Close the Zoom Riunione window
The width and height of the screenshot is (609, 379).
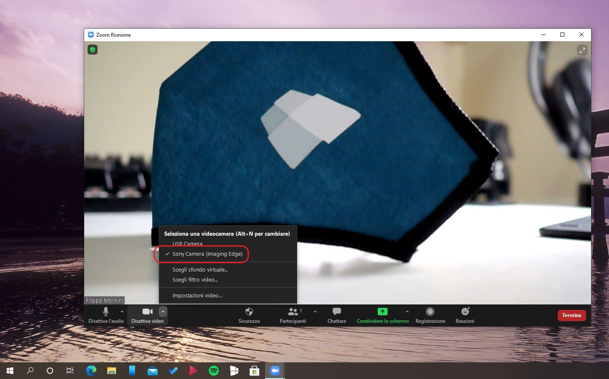coord(581,35)
